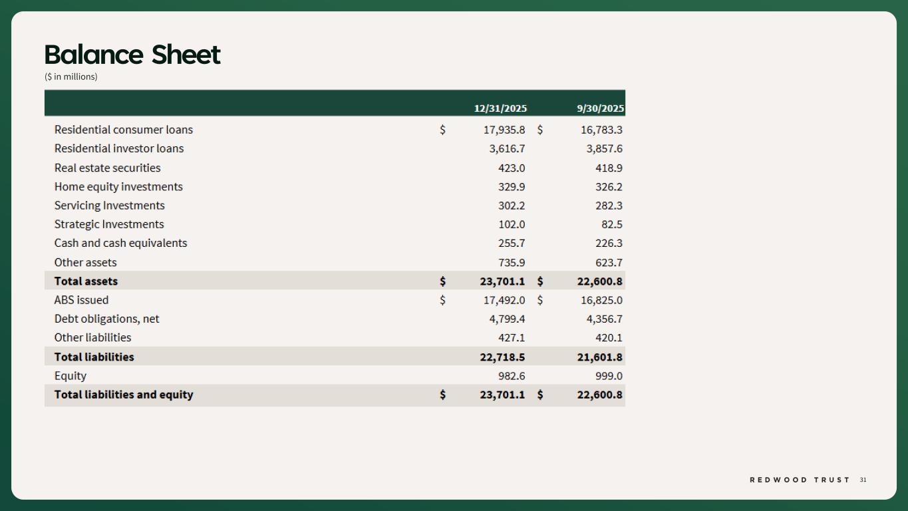Click the 735.9 Other assets value
This screenshot has height=511, width=908.
click(511, 263)
